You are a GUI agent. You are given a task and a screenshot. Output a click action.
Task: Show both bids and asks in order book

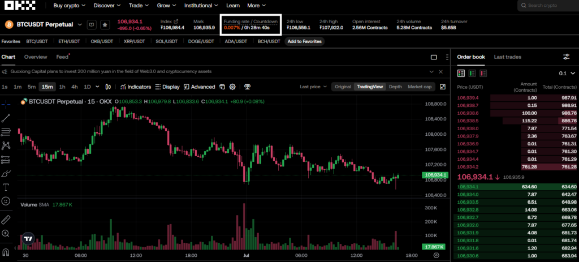click(x=461, y=73)
